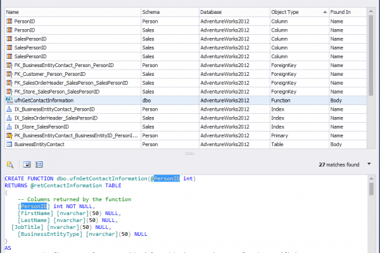Viewport: 380px width, 253px height.
Task: Select FK_Store_SalesPerson_SalesPersonID name
Action: pos(57,92)
